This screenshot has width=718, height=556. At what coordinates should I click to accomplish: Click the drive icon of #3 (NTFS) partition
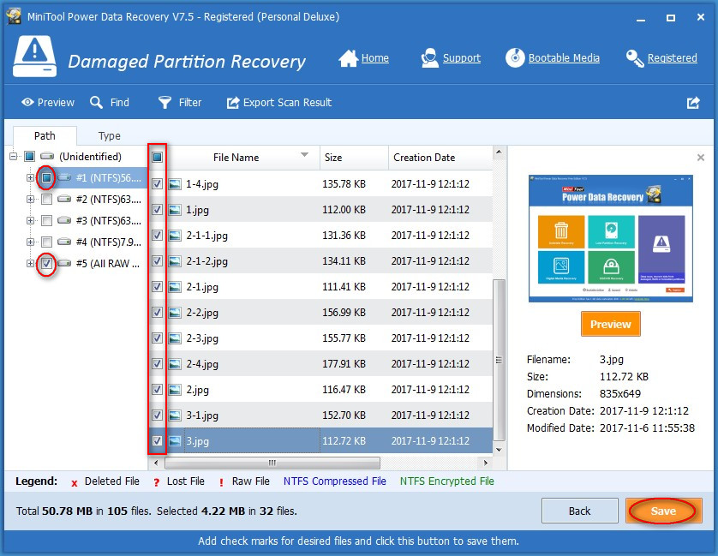(x=64, y=220)
